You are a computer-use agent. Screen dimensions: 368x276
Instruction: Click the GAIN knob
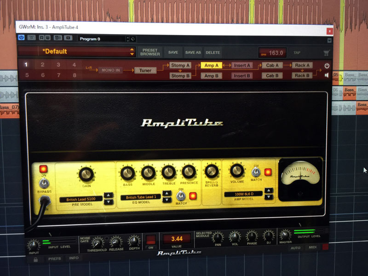tap(86, 175)
